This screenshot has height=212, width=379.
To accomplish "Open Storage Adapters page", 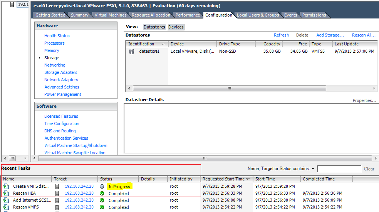I will (61, 72).
